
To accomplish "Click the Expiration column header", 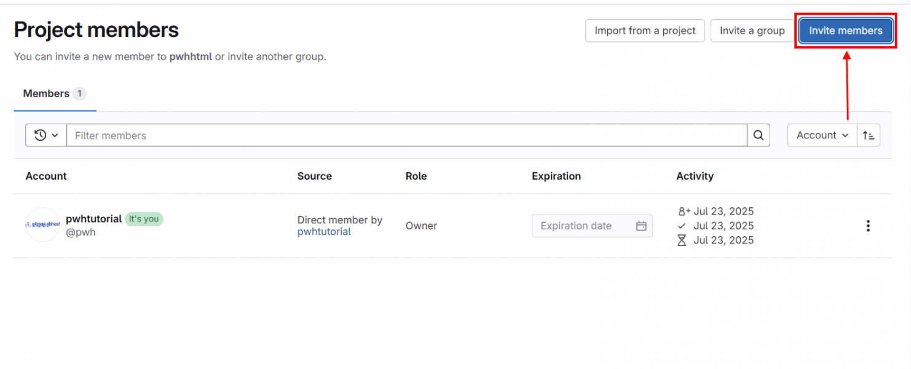I will tap(556, 176).
